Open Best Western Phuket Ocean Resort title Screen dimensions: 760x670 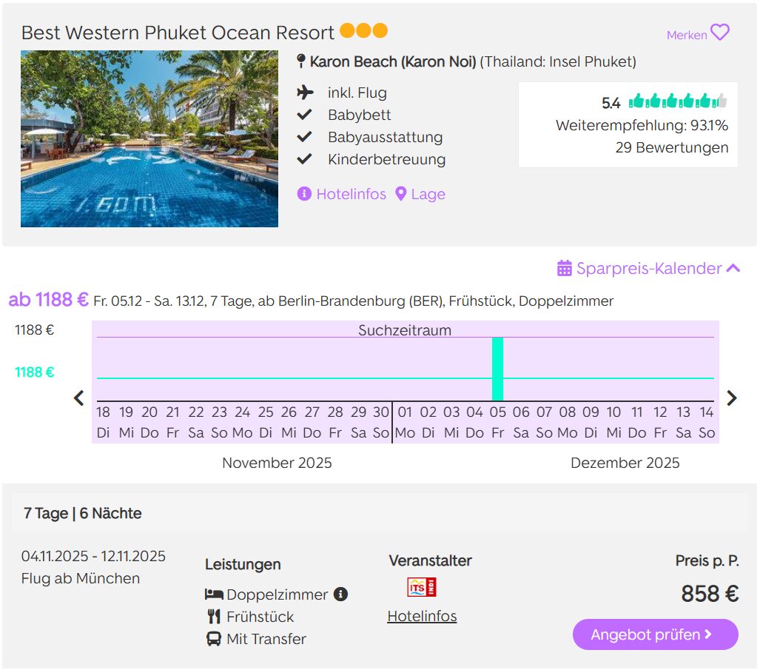(178, 33)
